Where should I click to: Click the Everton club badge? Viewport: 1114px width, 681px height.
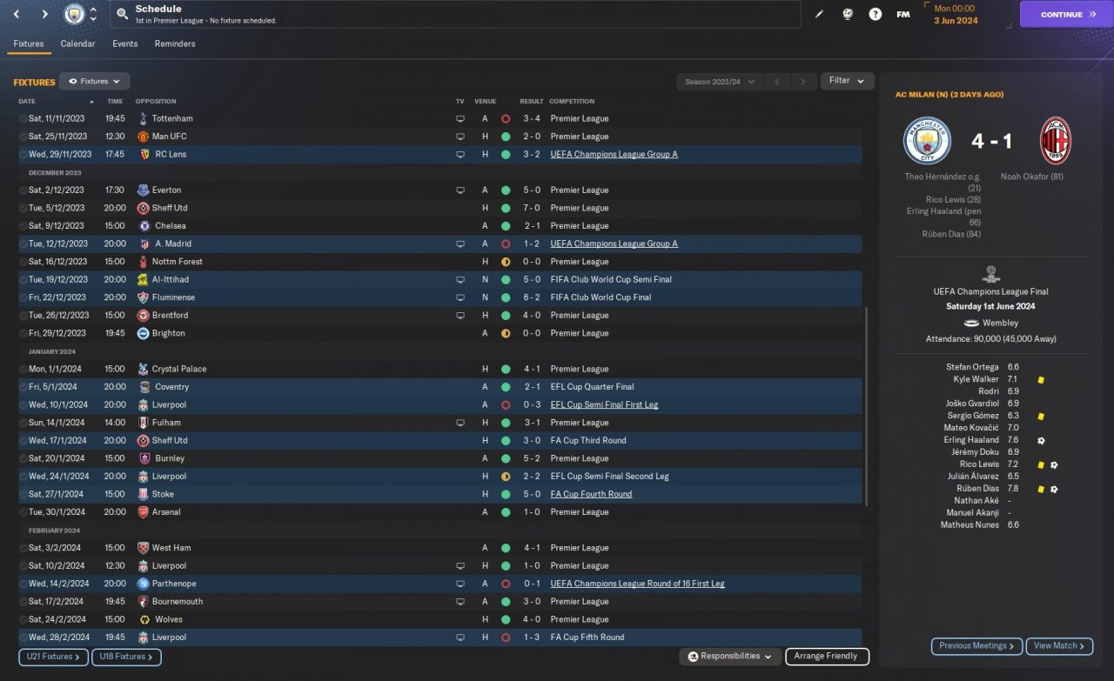(x=143, y=190)
